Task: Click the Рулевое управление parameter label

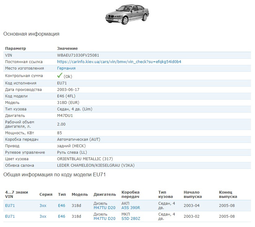Action: [25, 152]
